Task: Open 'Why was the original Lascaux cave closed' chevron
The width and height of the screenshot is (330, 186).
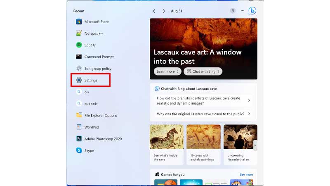Action: click(x=249, y=114)
